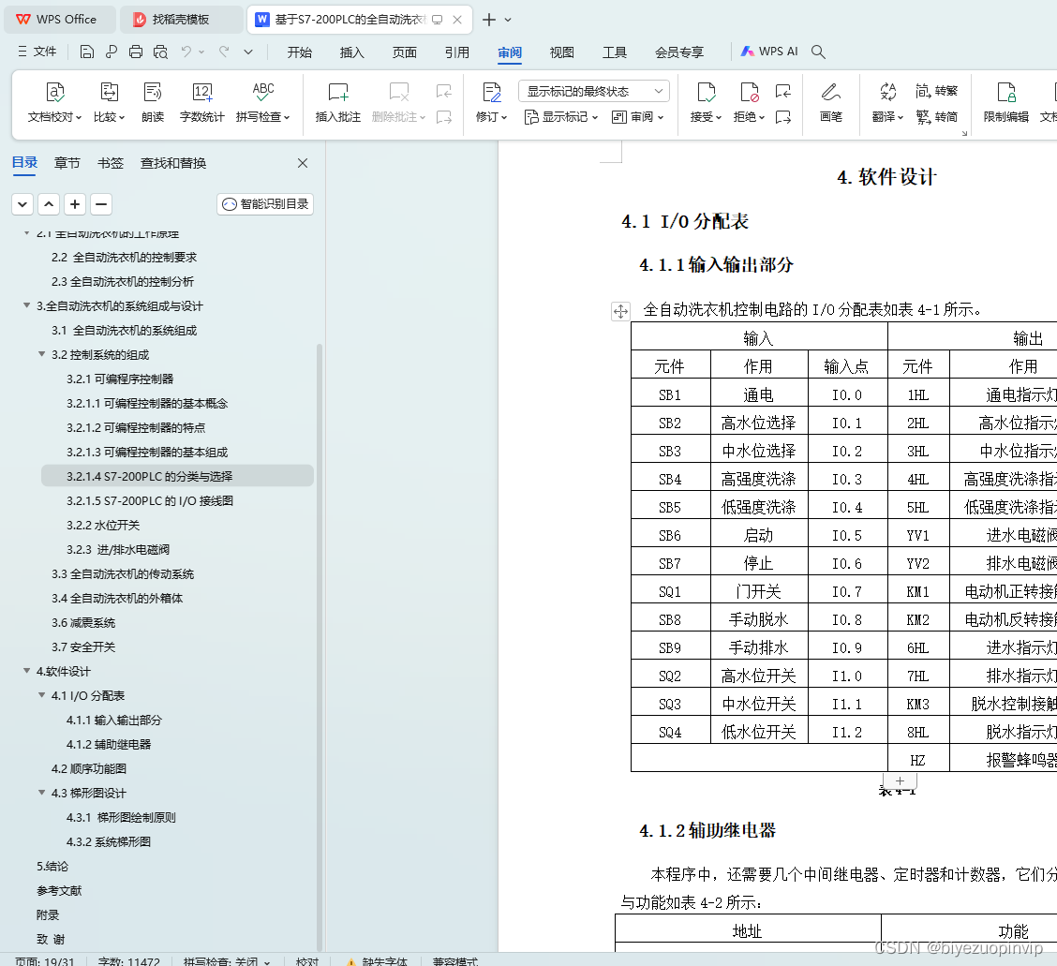1057x966 pixels.
Task: Redo the last action
Action: pyautogui.click(x=224, y=52)
